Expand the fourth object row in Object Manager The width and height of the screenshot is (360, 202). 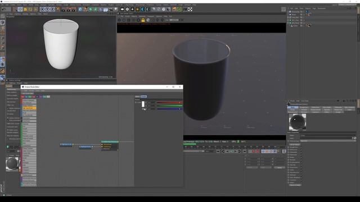tap(288, 20)
